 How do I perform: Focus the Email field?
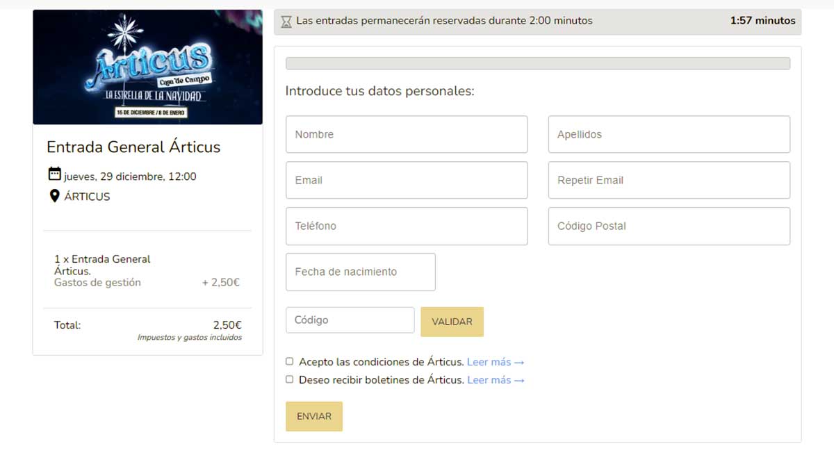[406, 179]
